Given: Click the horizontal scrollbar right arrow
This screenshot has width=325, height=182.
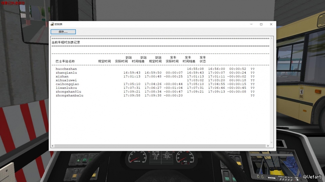Looking at the screenshot, I should [268, 146].
